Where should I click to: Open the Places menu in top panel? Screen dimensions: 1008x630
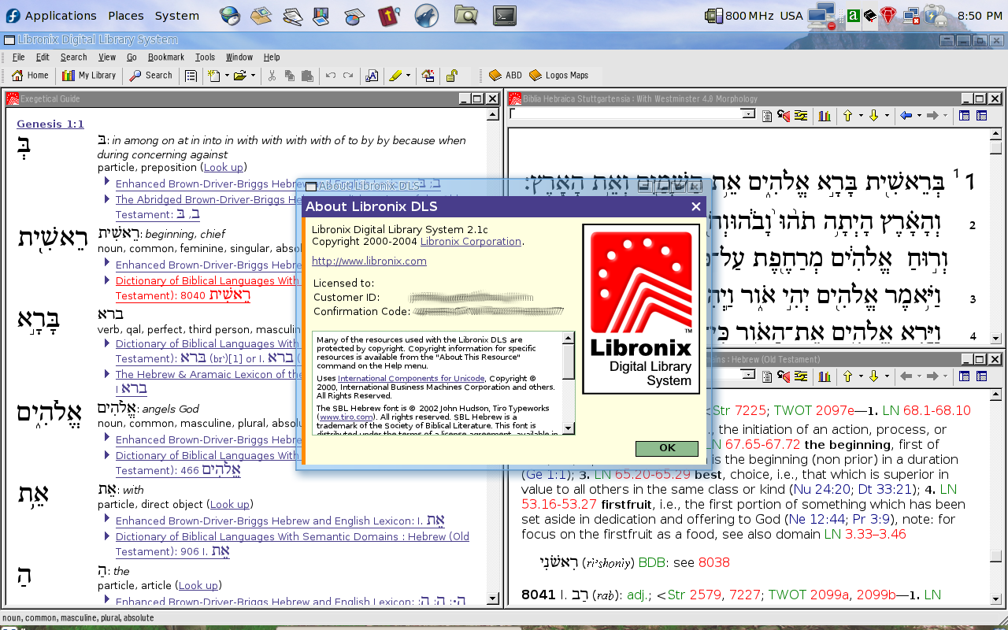click(x=126, y=15)
